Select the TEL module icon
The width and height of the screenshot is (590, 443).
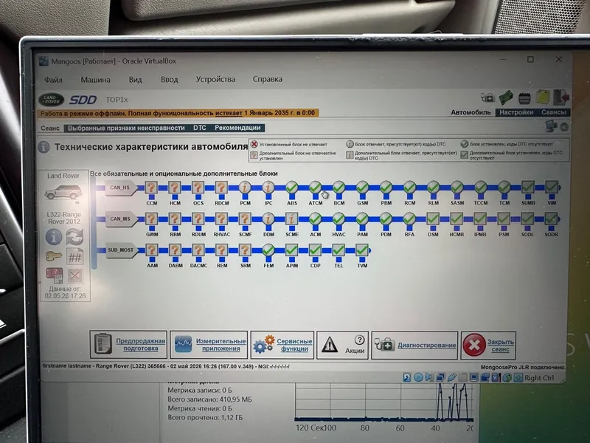click(339, 250)
